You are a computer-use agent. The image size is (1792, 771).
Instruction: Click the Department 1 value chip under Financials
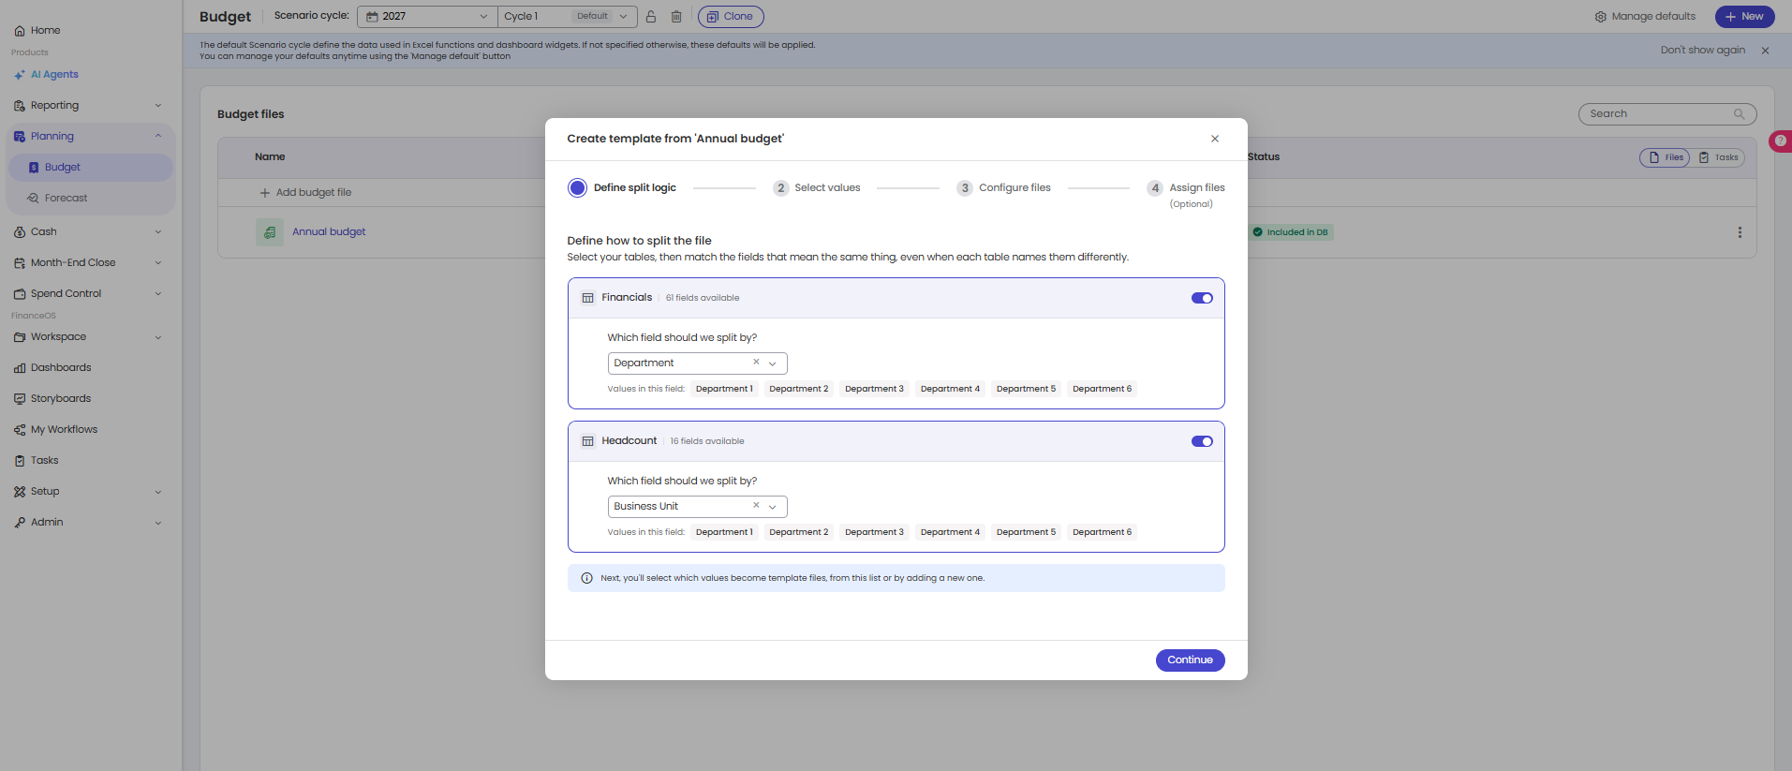[724, 389]
